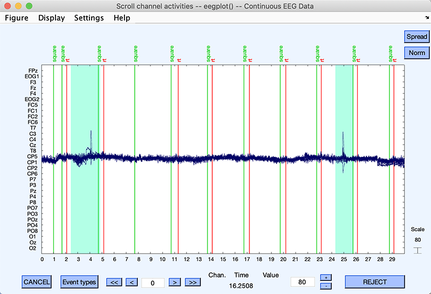Jump back a full page with <<
431x294 pixels.
[x=114, y=282]
